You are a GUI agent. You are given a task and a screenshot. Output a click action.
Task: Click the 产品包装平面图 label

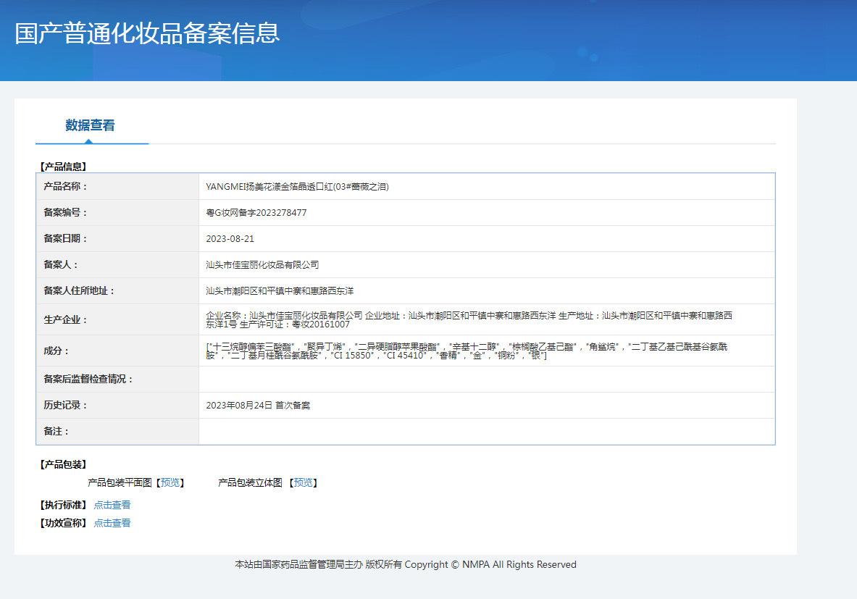(120, 482)
